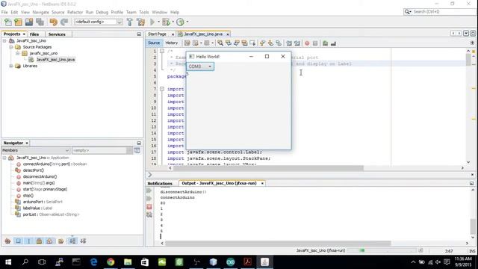Screen dimensions: 478x269
Task: Click the Redo toolbar icon
Action: 64,22
